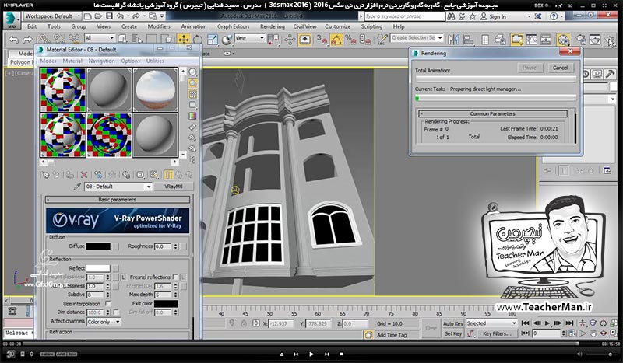Image resolution: width=623 pixels, height=363 pixels.
Task: Click the KMPlayer stop button
Action: 341,354
